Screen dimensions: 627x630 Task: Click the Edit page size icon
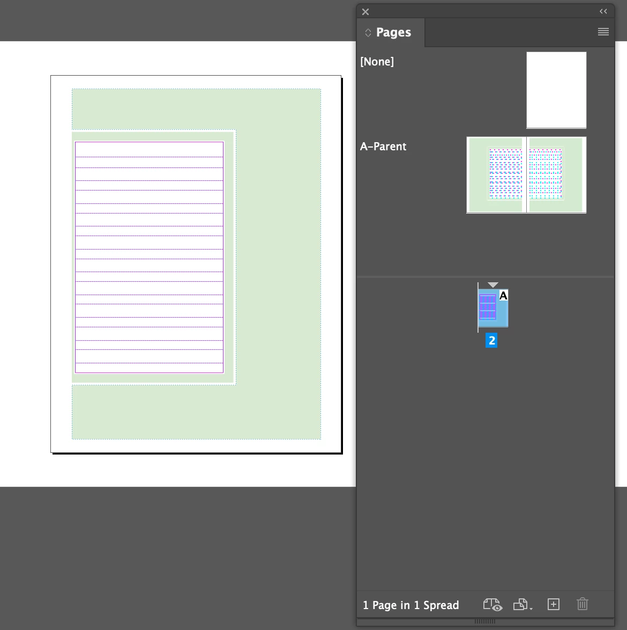coord(492,604)
